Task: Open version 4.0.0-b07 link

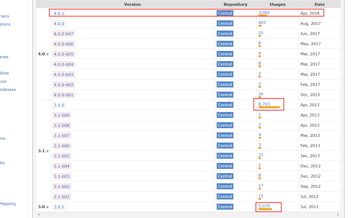Action: click(x=64, y=34)
